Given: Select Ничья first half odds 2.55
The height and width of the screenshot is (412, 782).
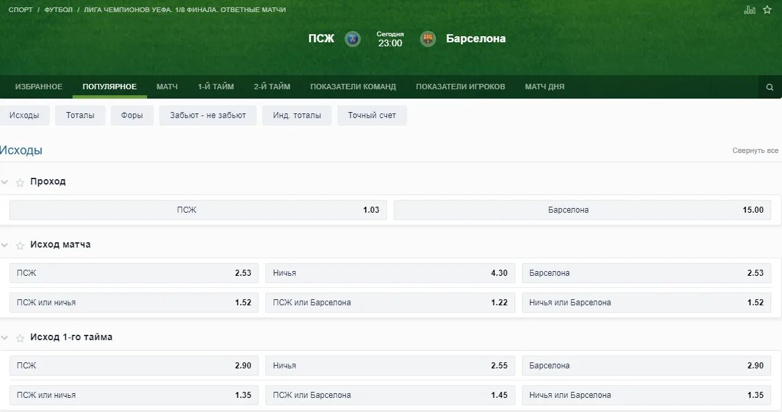Looking at the screenshot, I should click(x=390, y=366).
